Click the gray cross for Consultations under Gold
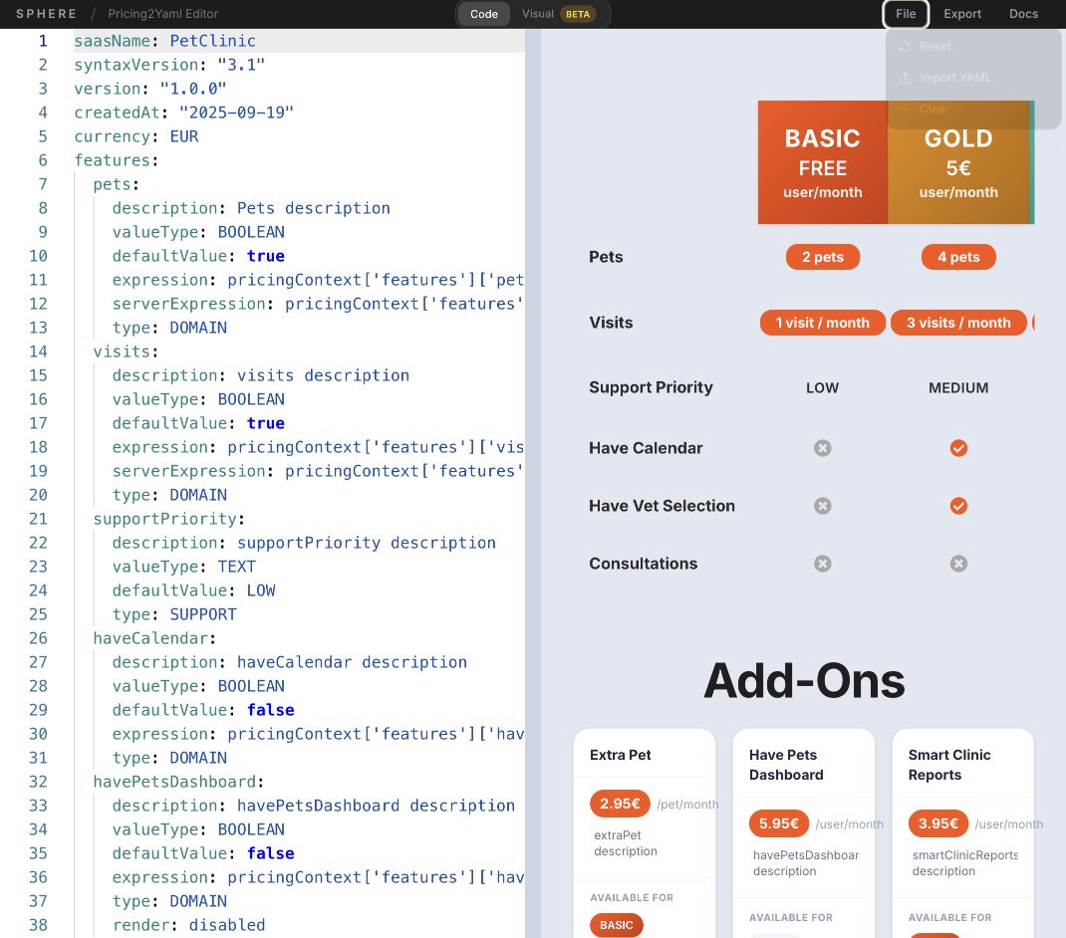The height and width of the screenshot is (938, 1066). pos(958,564)
